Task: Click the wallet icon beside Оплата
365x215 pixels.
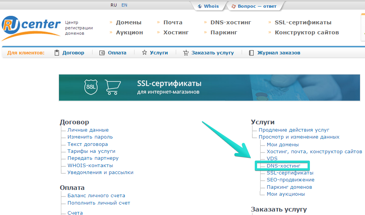Action: [102, 53]
